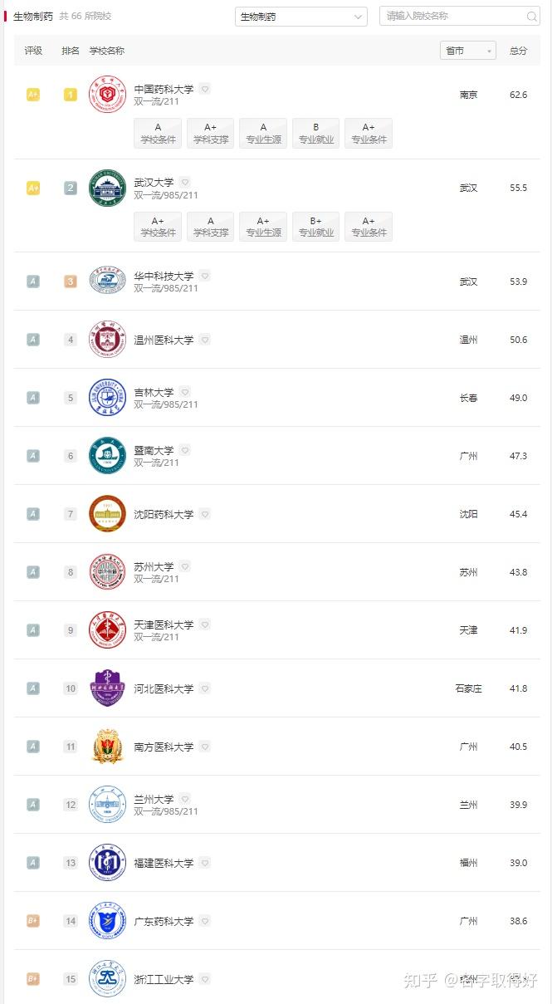
Task: Open the 河北医科大学 school link
Action: point(164,688)
